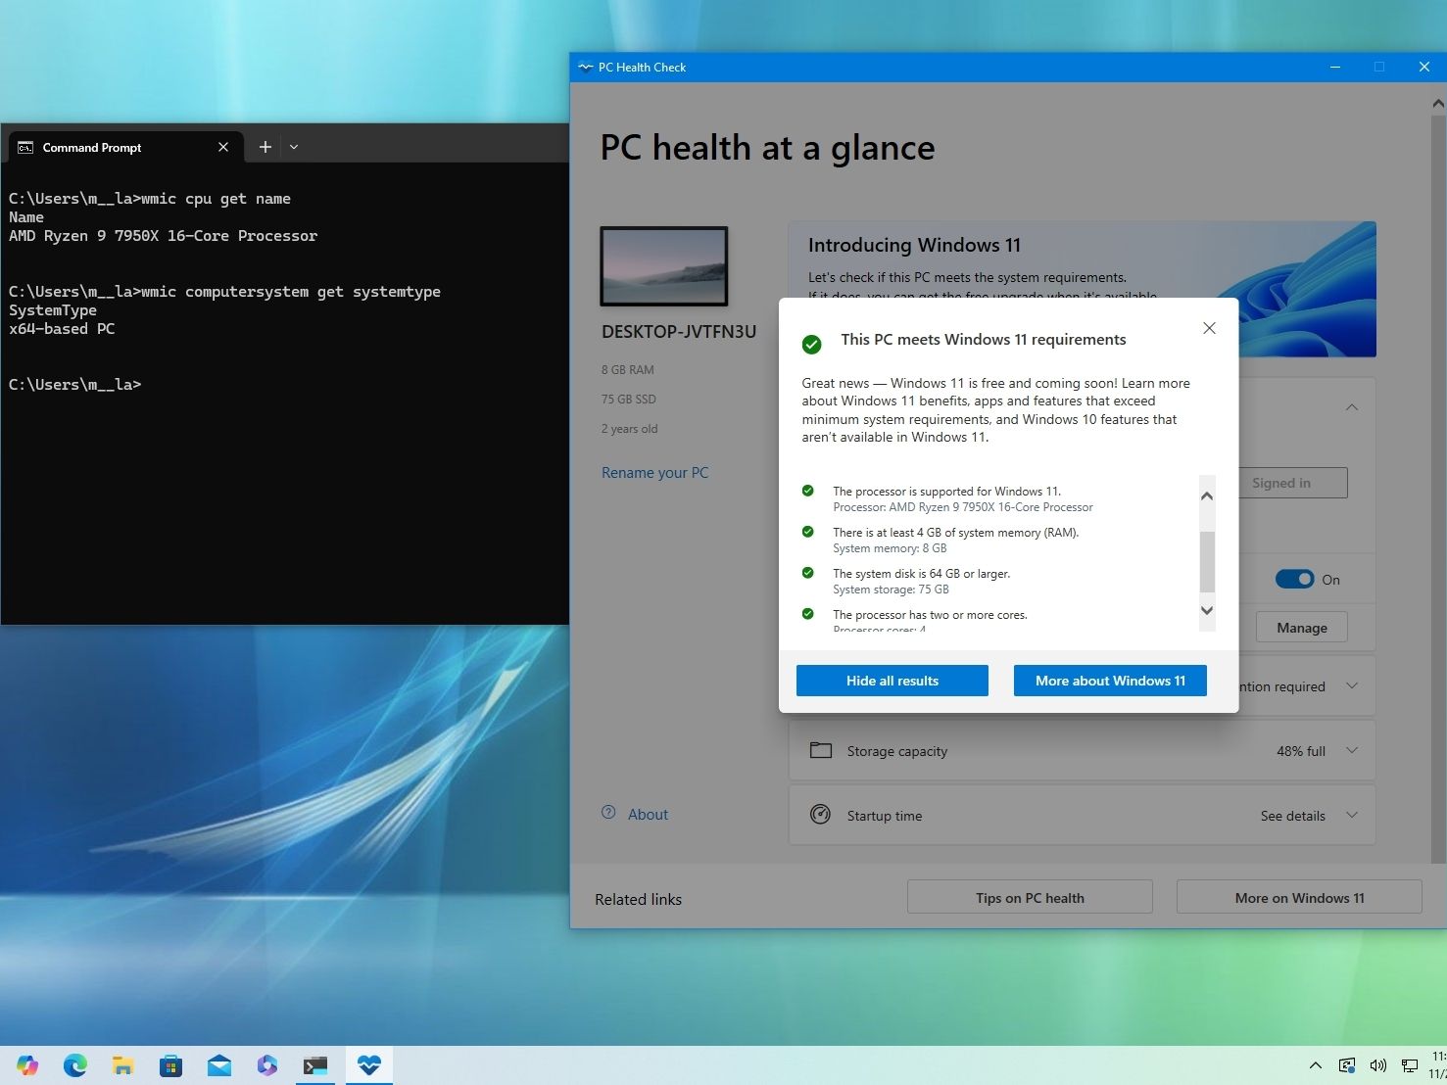This screenshot has width=1447, height=1085.
Task: Open Microsoft Edge from the taskbar
Action: 75,1065
